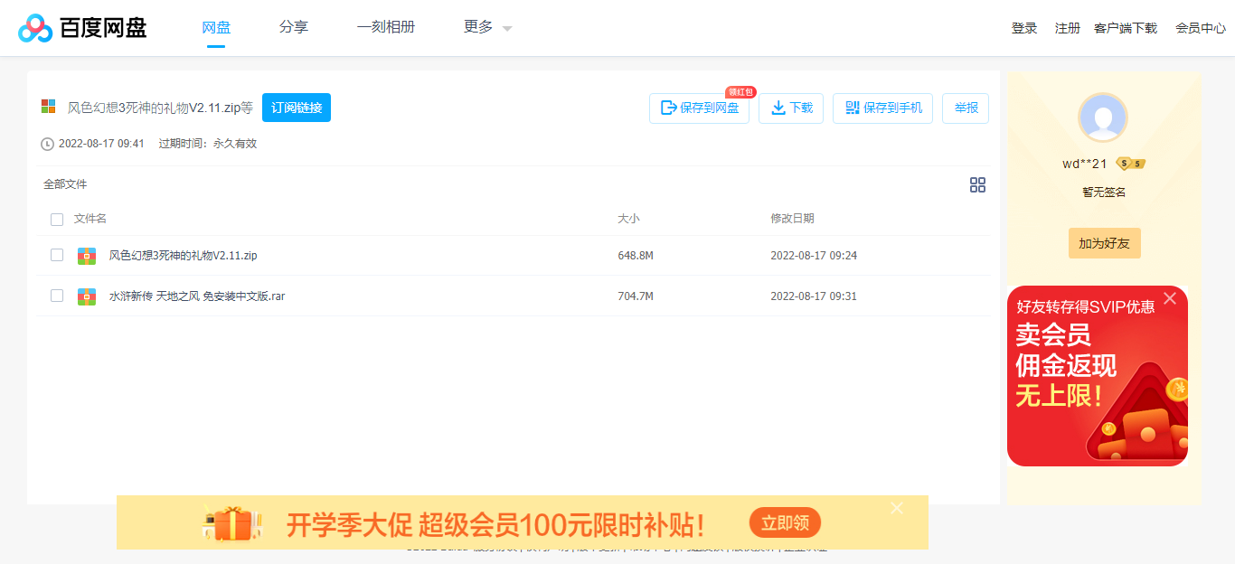This screenshot has height=564, width=1235.
Task: Switch to grid view of files
Action: (x=977, y=184)
